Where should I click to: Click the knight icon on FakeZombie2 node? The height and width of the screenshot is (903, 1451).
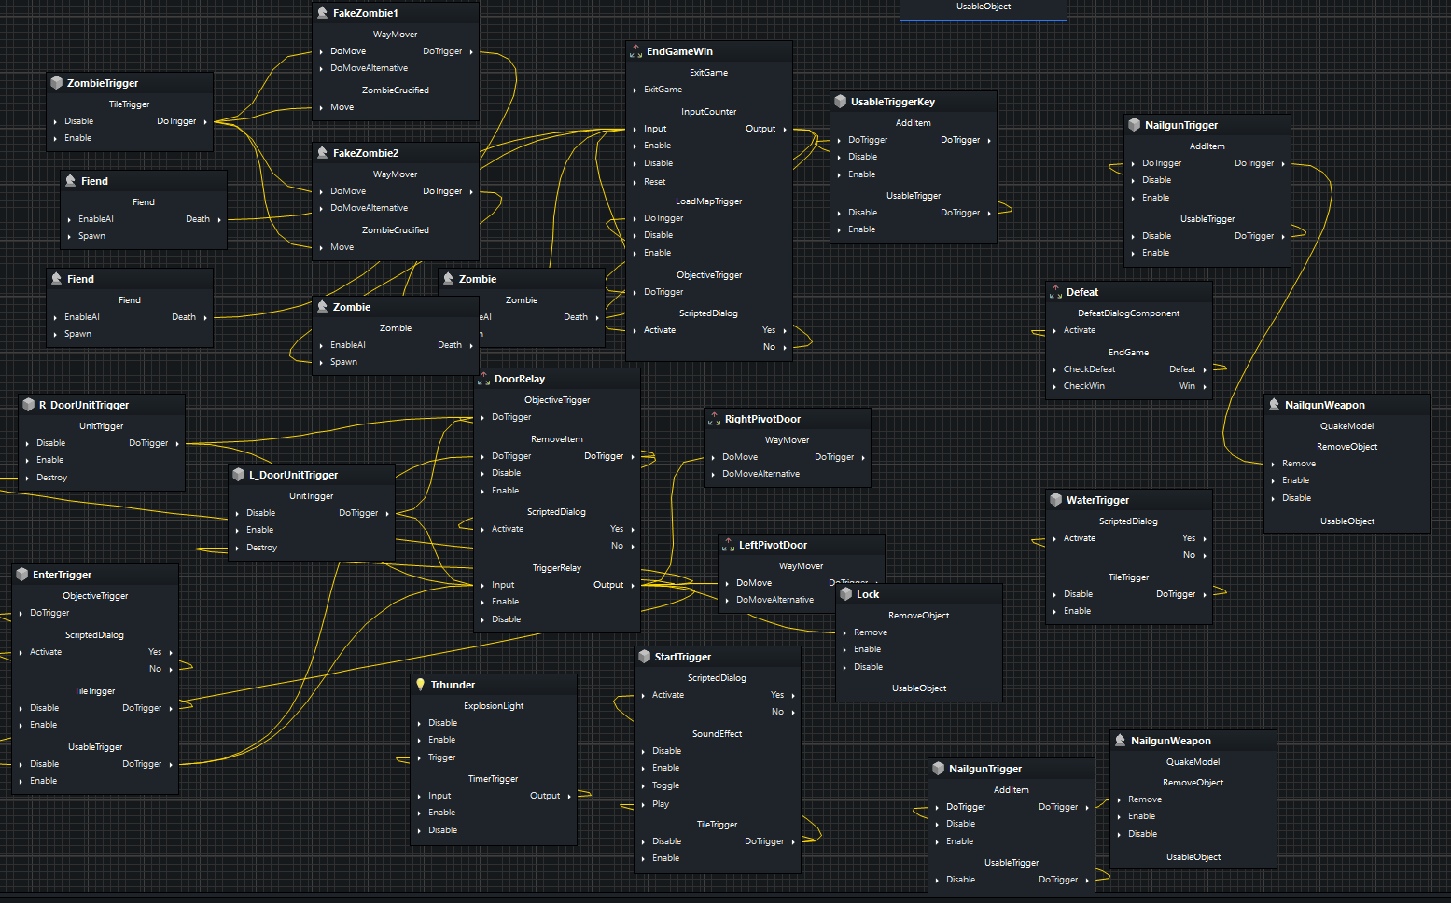322,153
